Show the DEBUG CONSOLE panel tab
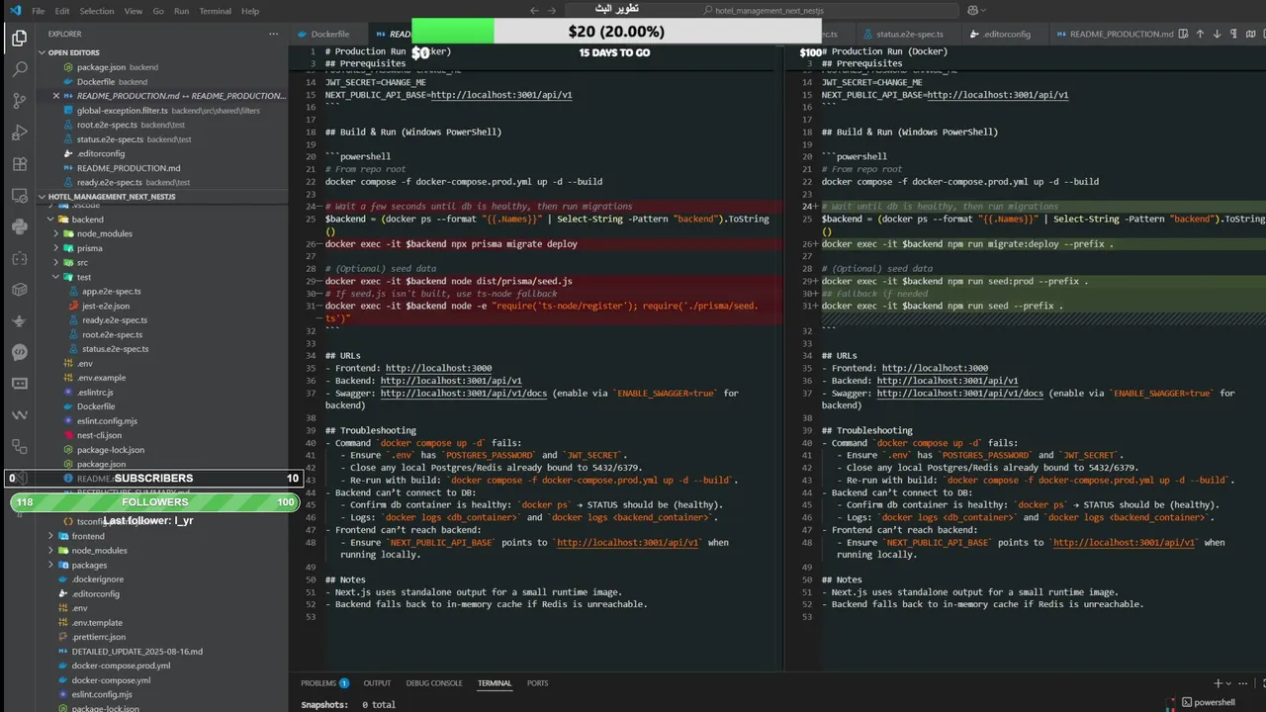 click(434, 683)
